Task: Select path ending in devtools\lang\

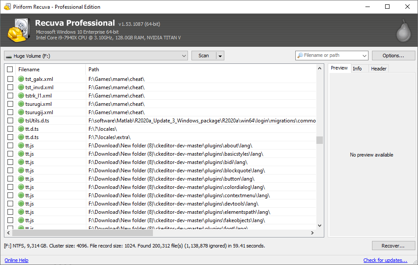Action: (x=174, y=203)
